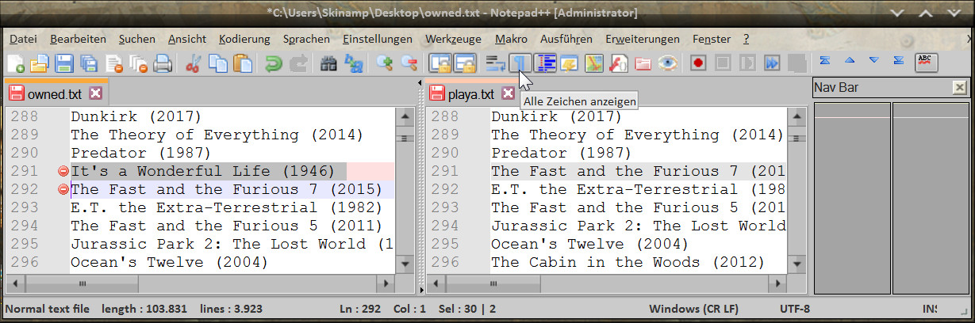This screenshot has height=323, width=975.
Task: Open Replace dialog icon
Action: [x=353, y=63]
